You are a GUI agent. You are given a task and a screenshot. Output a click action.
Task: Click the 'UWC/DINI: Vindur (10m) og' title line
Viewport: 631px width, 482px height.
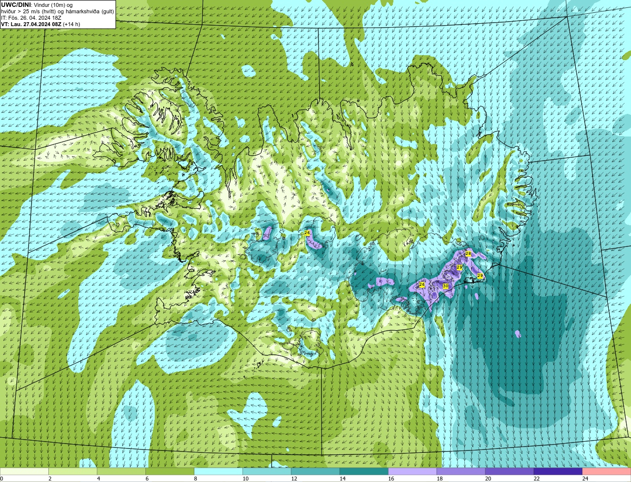37,5
